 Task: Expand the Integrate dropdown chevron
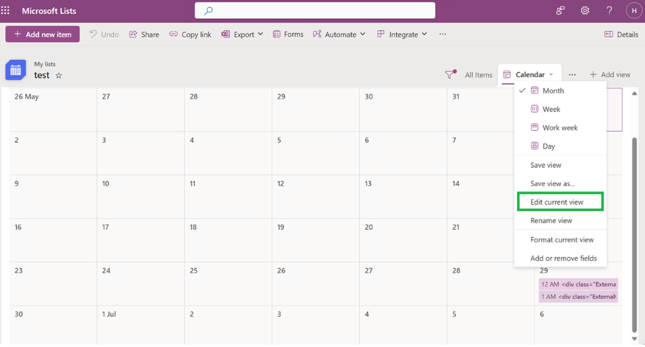(x=424, y=34)
